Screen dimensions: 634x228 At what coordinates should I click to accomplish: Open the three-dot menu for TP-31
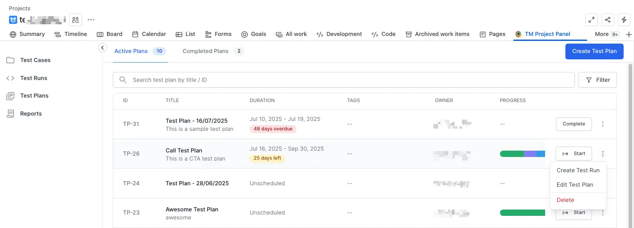point(603,124)
